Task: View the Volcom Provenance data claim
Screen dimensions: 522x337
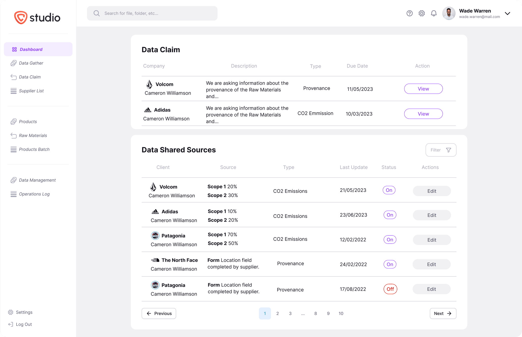Action: [423, 89]
